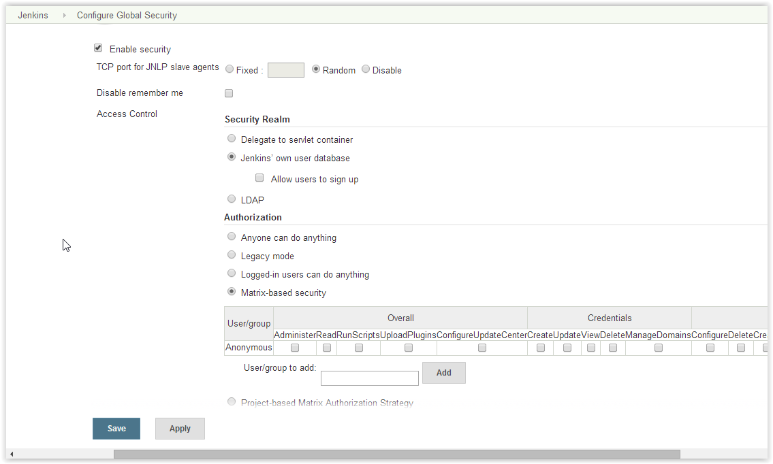Check ConfigureUpdateCenter permission for Anonymous
The image size is (773, 464).
482,348
